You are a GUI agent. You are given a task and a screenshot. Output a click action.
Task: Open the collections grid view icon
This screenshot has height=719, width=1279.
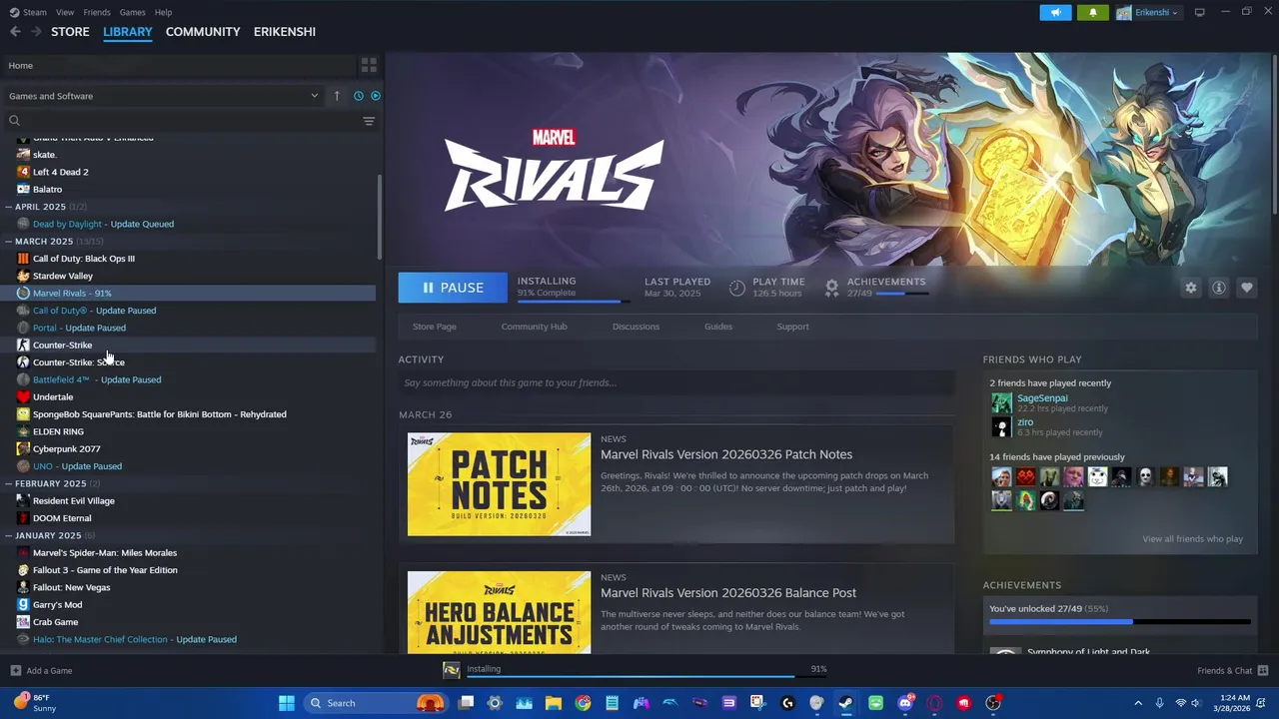(369, 65)
